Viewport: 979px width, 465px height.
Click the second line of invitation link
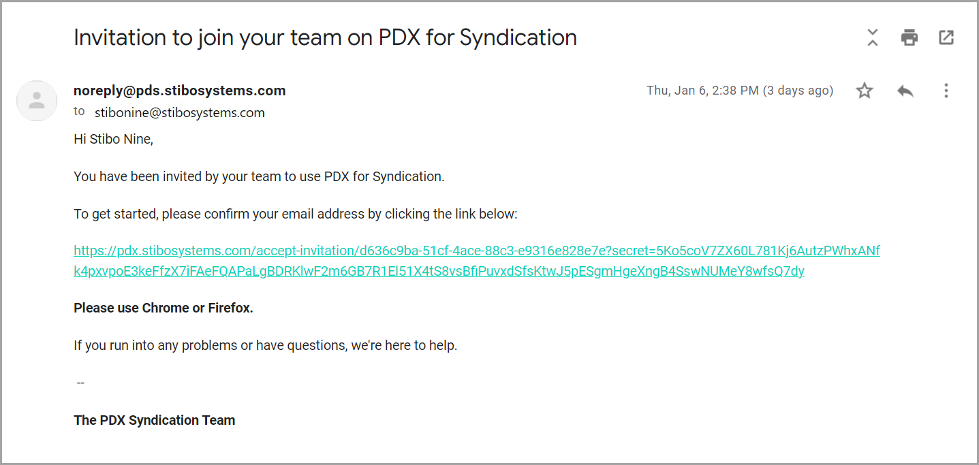tap(439, 271)
